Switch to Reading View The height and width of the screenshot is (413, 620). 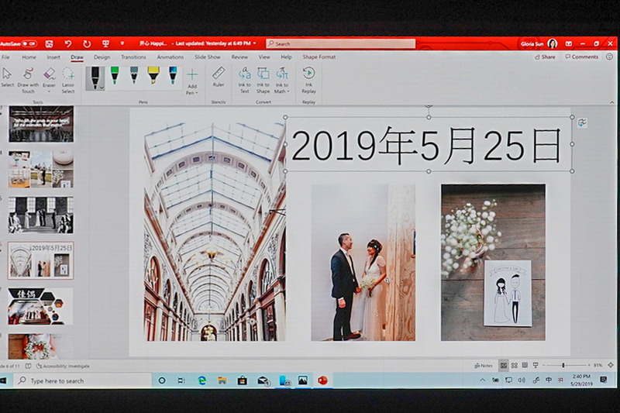[525, 366]
